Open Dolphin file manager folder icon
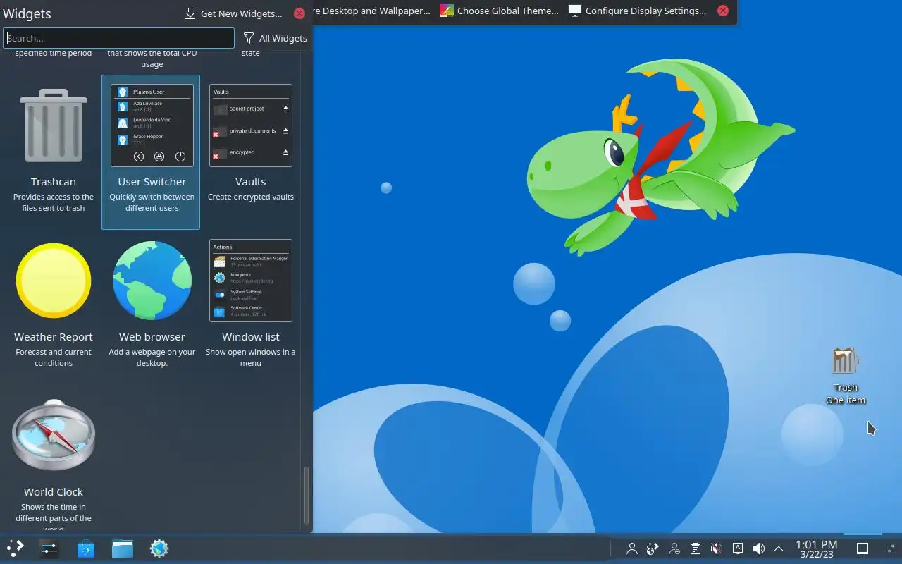The height and width of the screenshot is (564, 902). pyautogui.click(x=123, y=548)
